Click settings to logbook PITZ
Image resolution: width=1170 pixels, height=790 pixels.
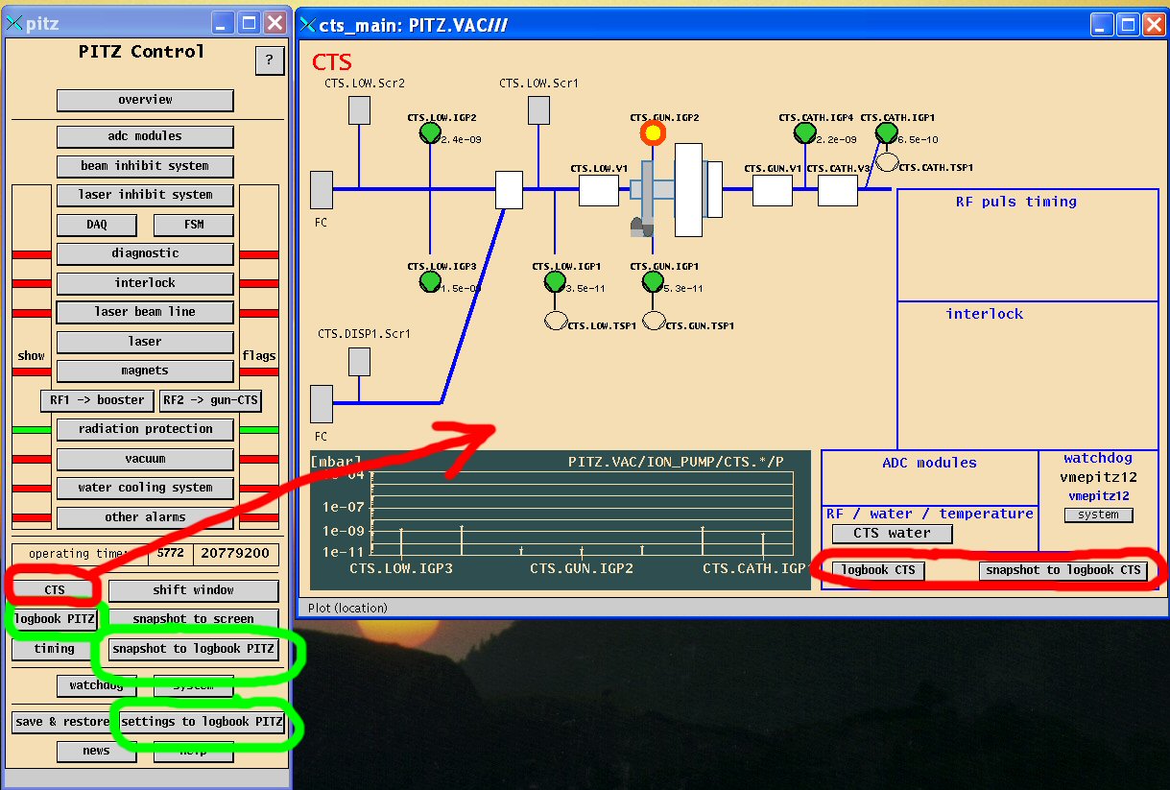(202, 722)
